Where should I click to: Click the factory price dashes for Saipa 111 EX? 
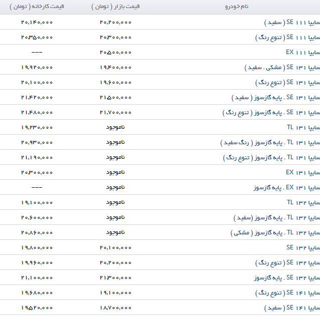click(x=37, y=53)
